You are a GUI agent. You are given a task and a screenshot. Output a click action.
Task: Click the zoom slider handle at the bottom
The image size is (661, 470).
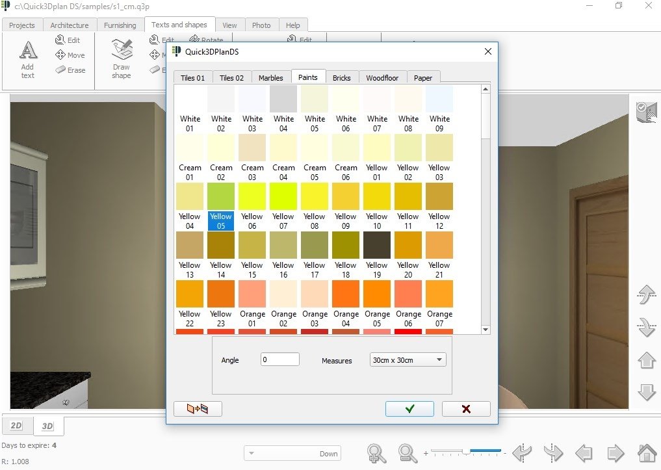[466, 451]
